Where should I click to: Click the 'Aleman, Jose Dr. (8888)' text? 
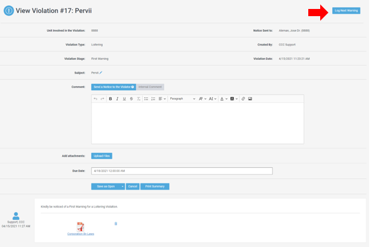pos(295,31)
